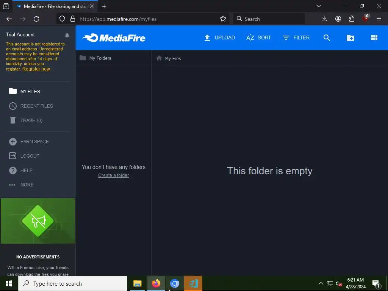Open the taskbar clock and date
The width and height of the screenshot is (388, 291).
coord(355,283)
